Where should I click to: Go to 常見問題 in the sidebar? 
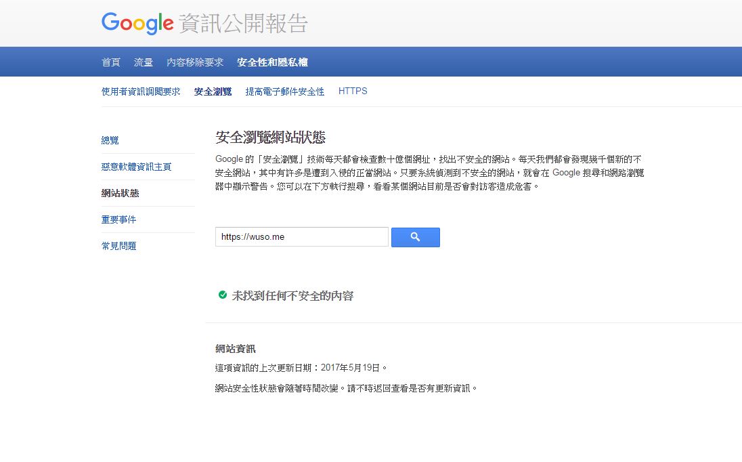pyautogui.click(x=118, y=246)
